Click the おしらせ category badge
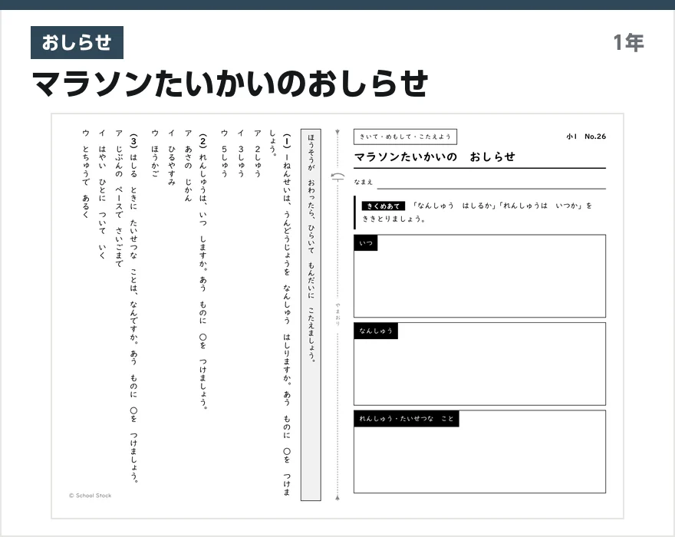 pyautogui.click(x=77, y=43)
